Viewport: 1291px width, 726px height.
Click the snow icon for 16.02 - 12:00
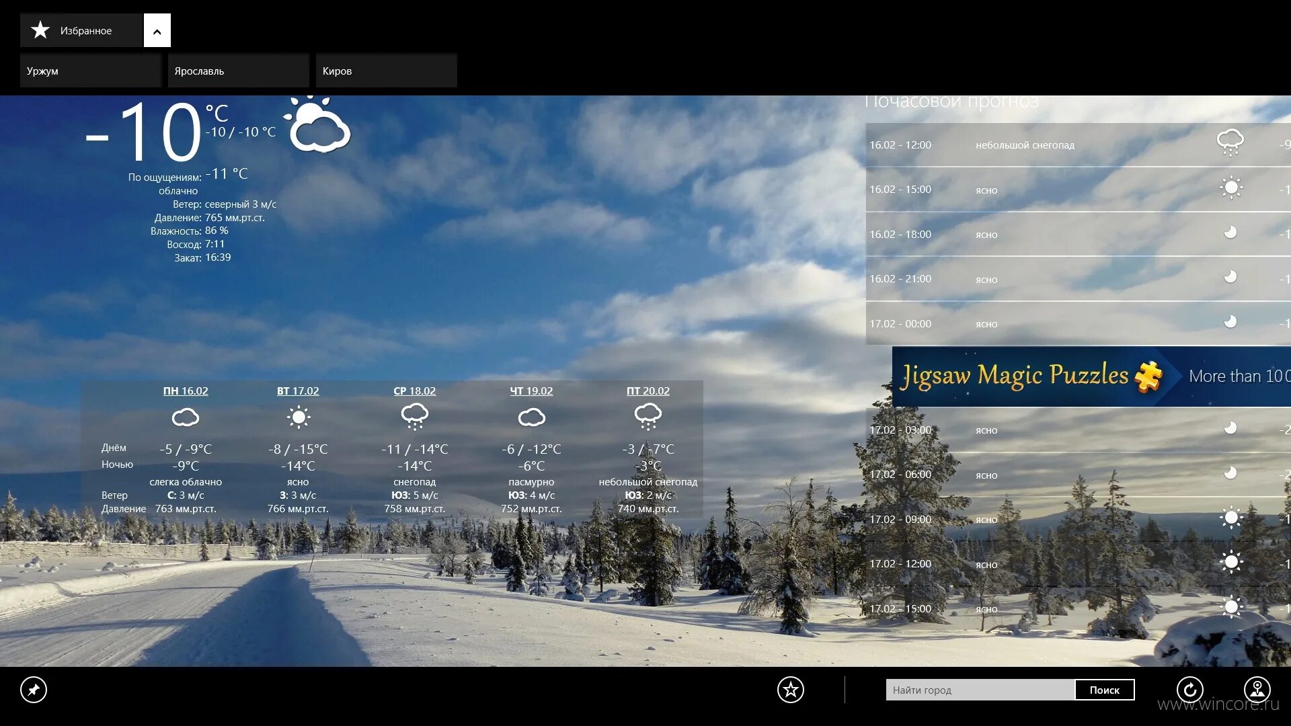[1230, 143]
